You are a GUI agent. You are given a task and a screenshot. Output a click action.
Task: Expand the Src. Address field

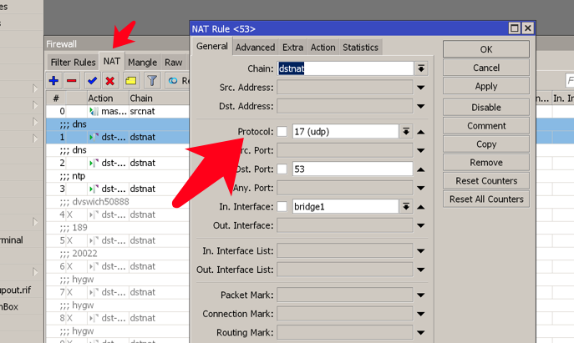421,88
